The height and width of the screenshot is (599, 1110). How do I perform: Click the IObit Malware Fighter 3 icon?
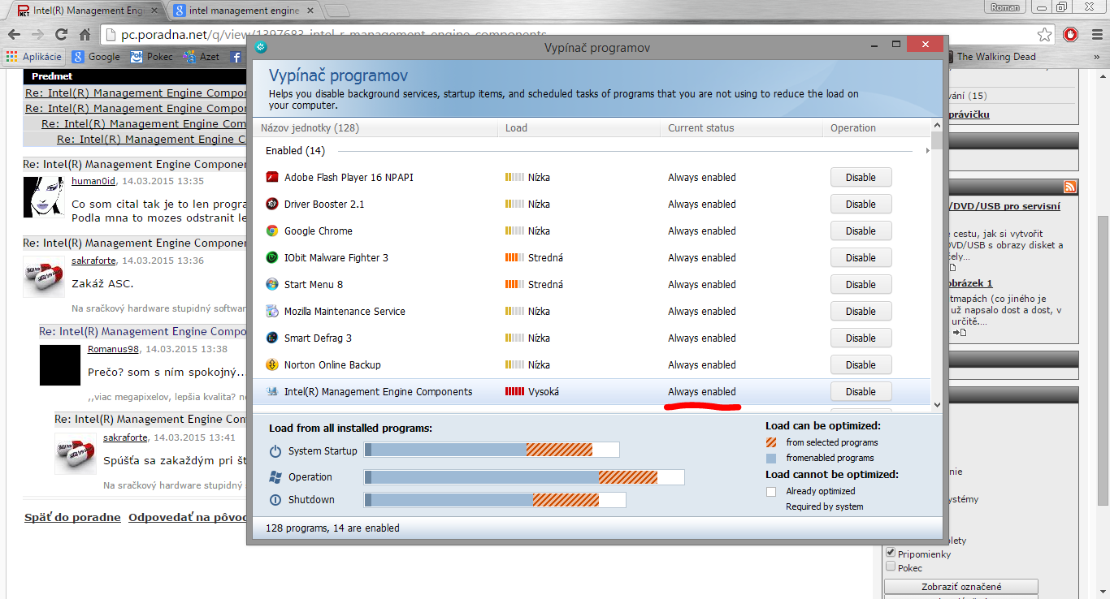click(272, 257)
